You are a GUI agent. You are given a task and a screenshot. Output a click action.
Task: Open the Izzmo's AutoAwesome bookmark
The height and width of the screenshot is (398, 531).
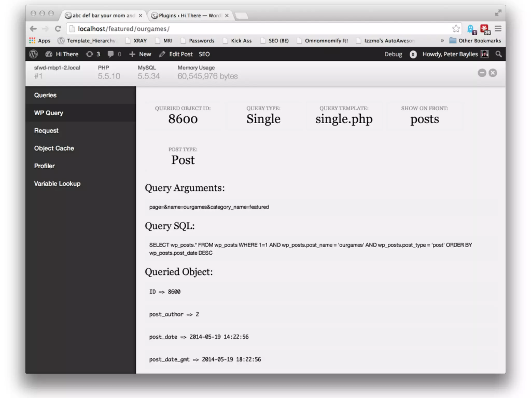[385, 41]
